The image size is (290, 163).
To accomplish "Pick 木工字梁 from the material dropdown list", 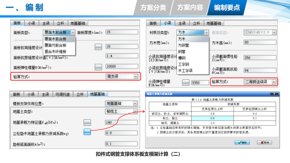I will [x=185, y=70].
